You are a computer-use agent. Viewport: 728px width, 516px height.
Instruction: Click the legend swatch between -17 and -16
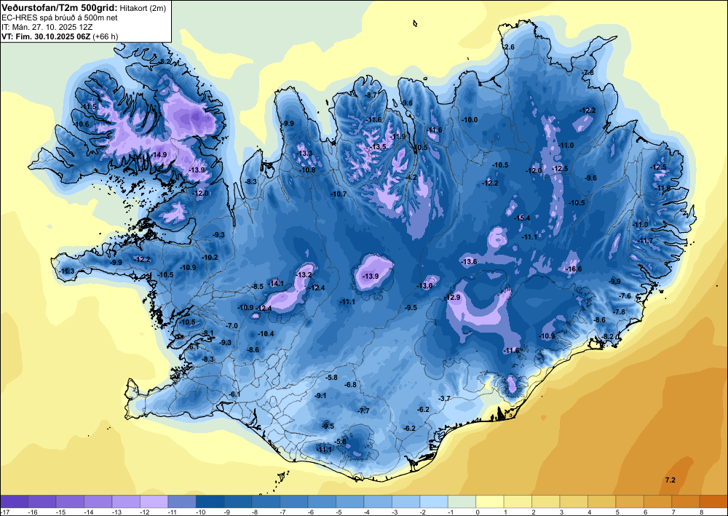coord(15,501)
